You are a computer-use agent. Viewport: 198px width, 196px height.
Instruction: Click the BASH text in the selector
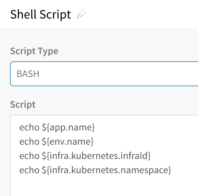point(28,74)
